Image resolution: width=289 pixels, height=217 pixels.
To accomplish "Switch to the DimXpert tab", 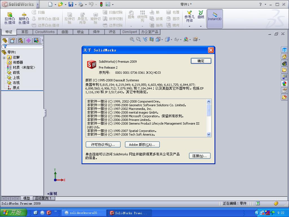I will [x=130, y=32].
